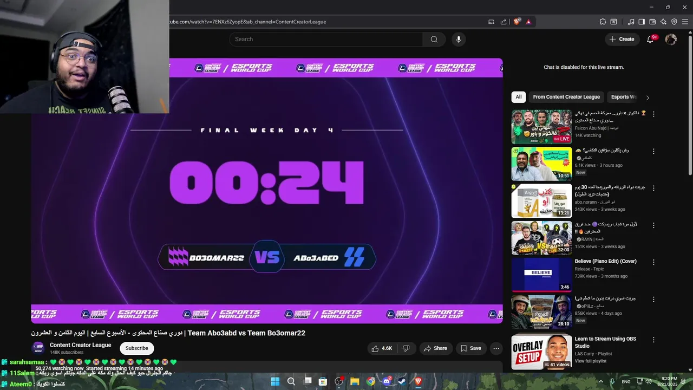Start voice search with microphone icon
Image resolution: width=693 pixels, height=390 pixels.
tap(459, 39)
